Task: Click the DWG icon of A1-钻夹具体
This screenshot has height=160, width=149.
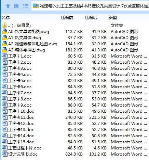Action: click(x=5, y=37)
